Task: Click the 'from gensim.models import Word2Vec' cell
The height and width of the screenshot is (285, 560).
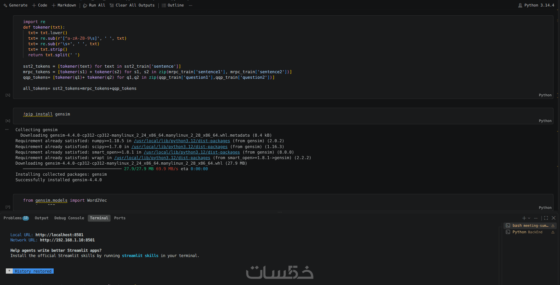Action: pos(65,200)
